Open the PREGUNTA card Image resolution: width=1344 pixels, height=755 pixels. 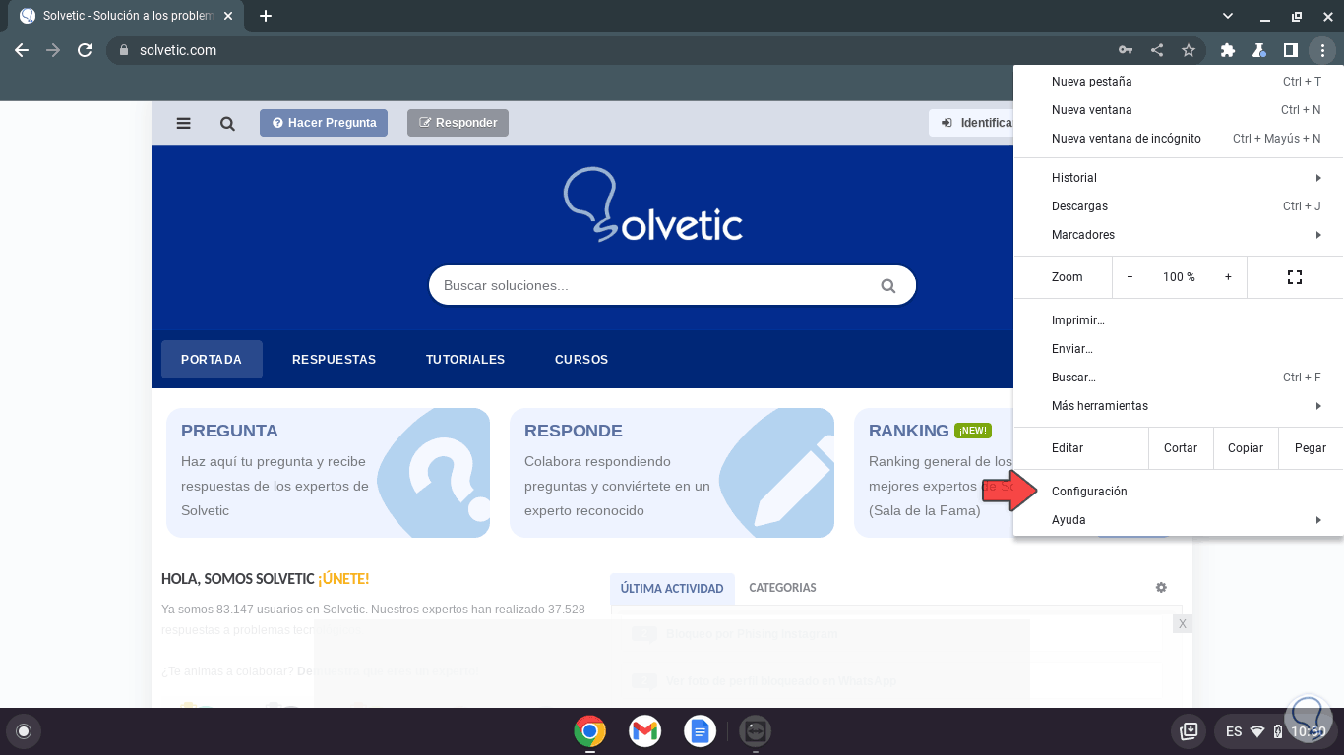coord(328,473)
